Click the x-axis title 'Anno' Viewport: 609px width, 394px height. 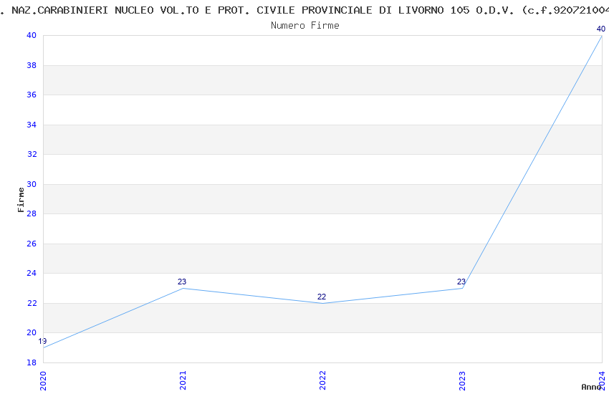point(591,387)
